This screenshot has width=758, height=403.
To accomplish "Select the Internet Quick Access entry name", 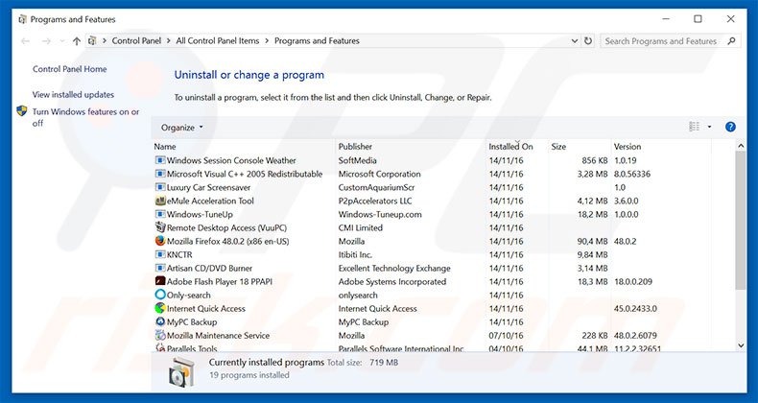I will (206, 308).
